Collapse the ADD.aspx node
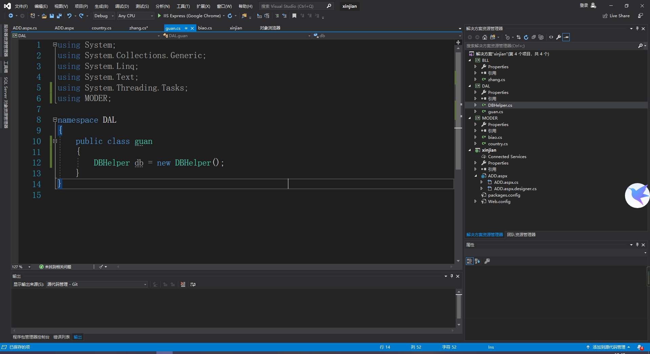 (476, 176)
